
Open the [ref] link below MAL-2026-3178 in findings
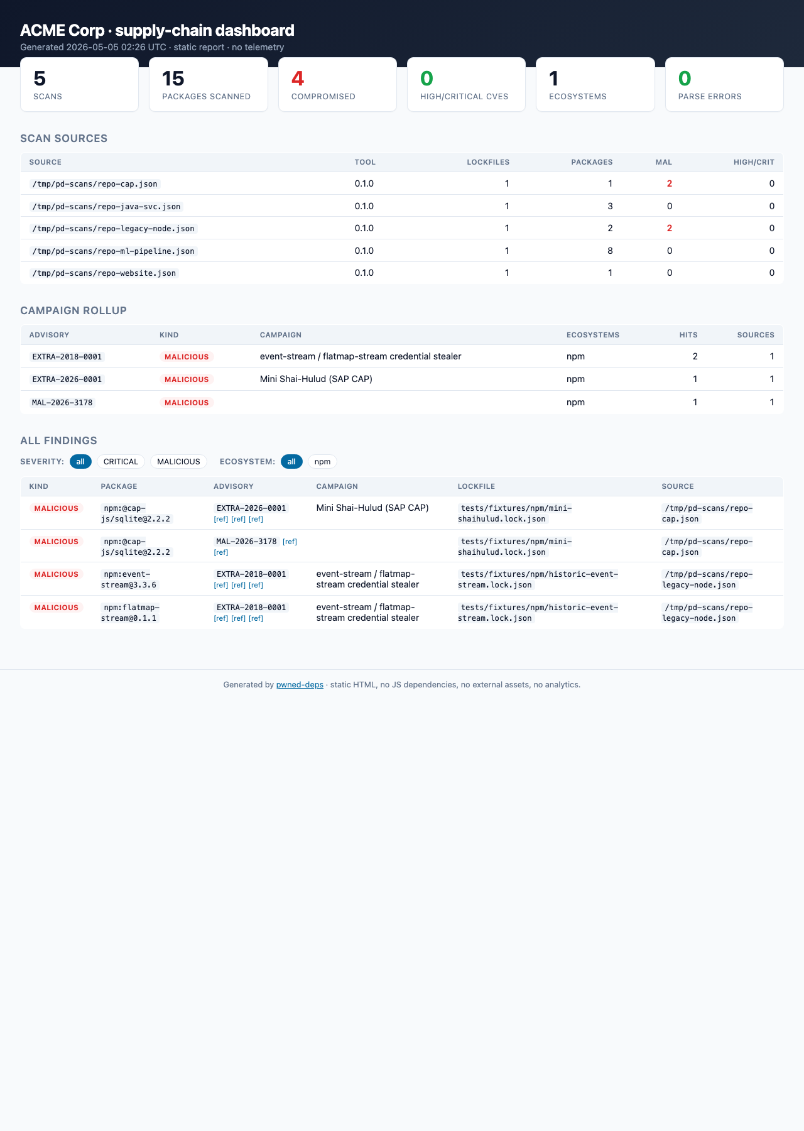coord(221,553)
